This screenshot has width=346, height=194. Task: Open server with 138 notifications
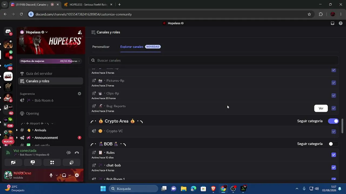tap(8, 123)
